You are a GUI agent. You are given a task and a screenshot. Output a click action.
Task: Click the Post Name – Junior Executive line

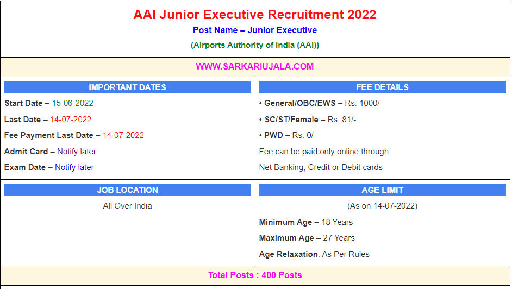click(254, 30)
